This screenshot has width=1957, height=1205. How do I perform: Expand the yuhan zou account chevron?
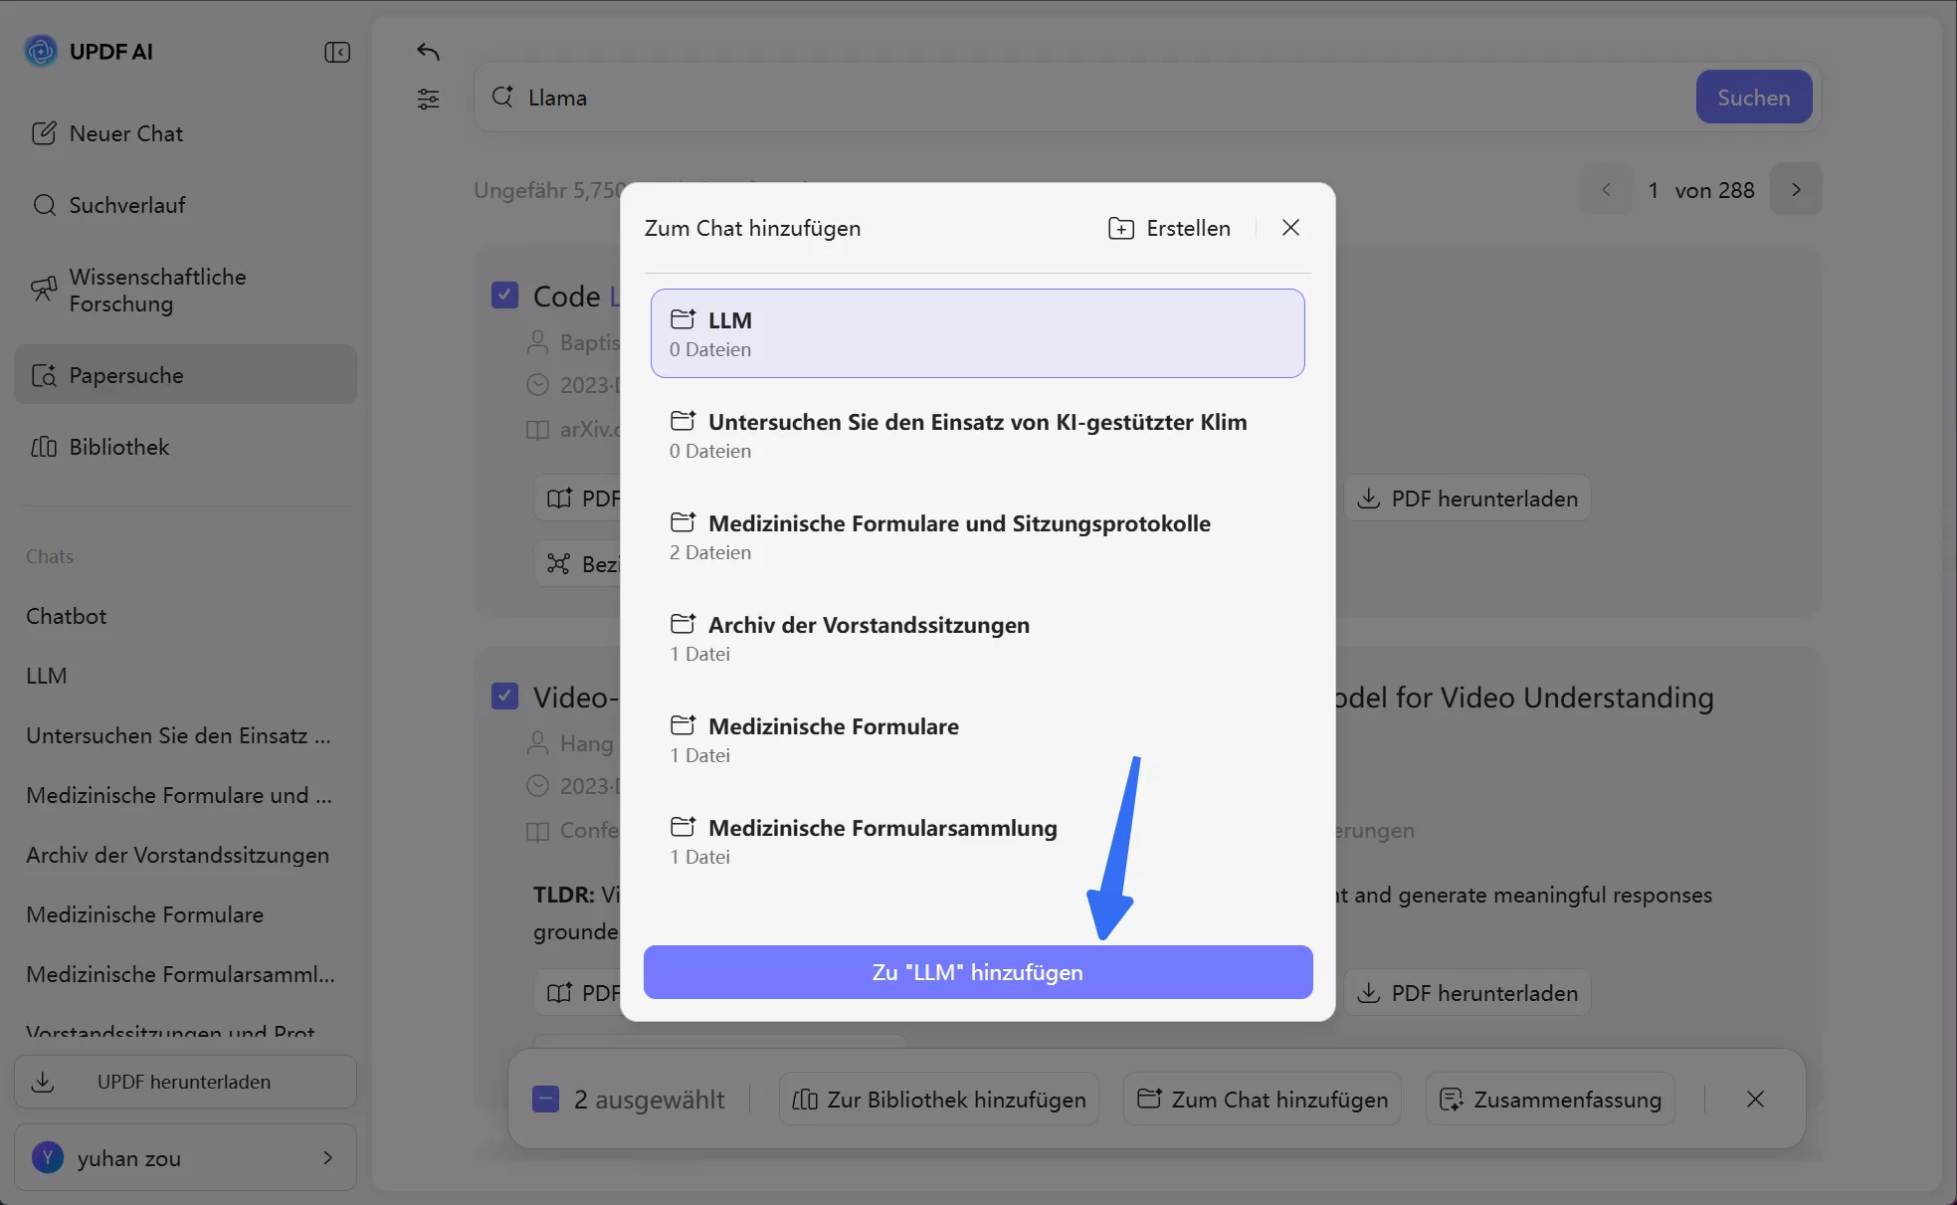coord(327,1157)
